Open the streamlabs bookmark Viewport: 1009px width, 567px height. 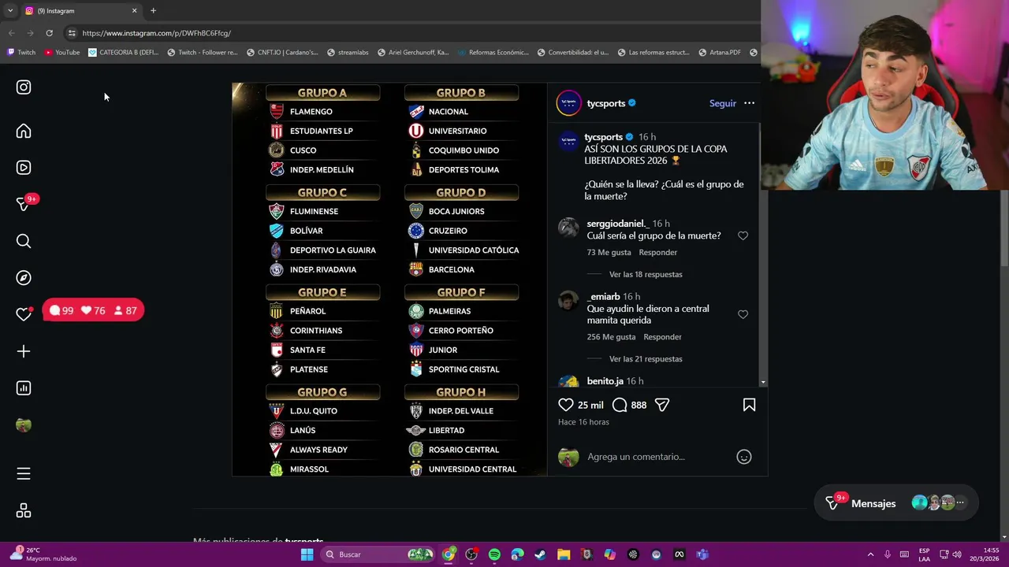pos(348,53)
